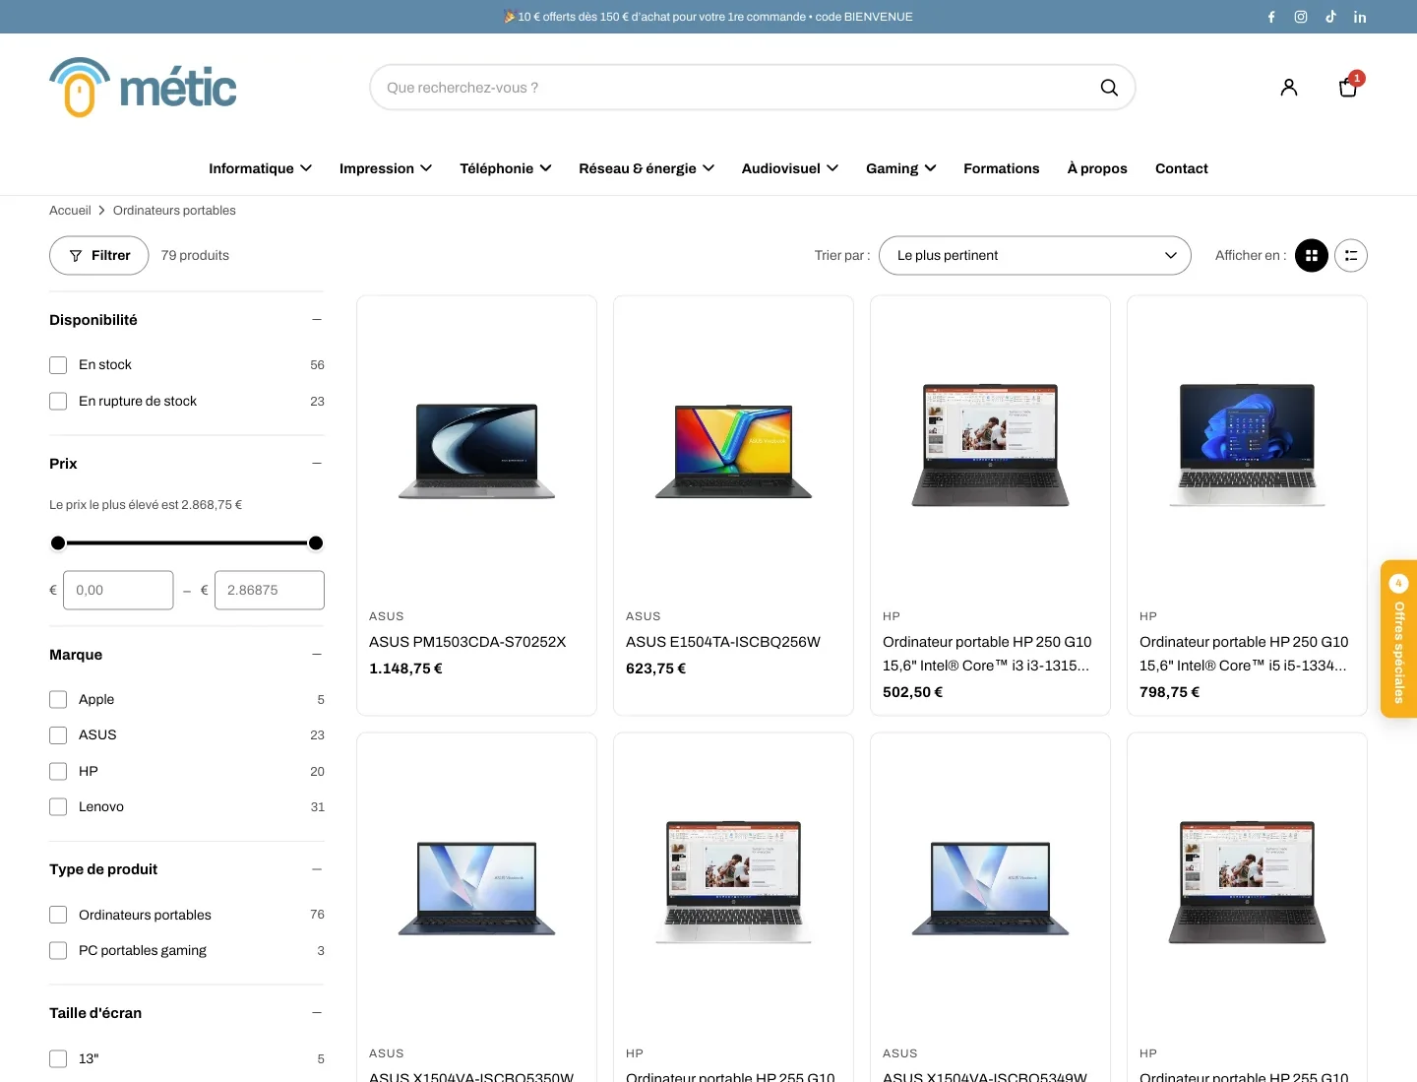Open the Offres spéciales side tab
Image resolution: width=1417 pixels, height=1082 pixels.
pos(1398,639)
